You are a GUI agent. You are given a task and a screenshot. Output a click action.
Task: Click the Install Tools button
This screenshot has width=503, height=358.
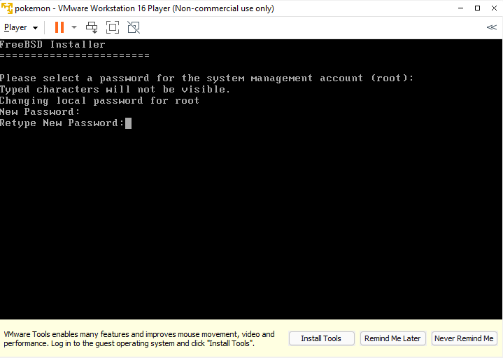click(x=321, y=338)
